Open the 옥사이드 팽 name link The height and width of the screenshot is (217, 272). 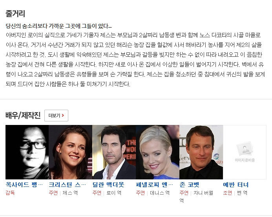24,184
